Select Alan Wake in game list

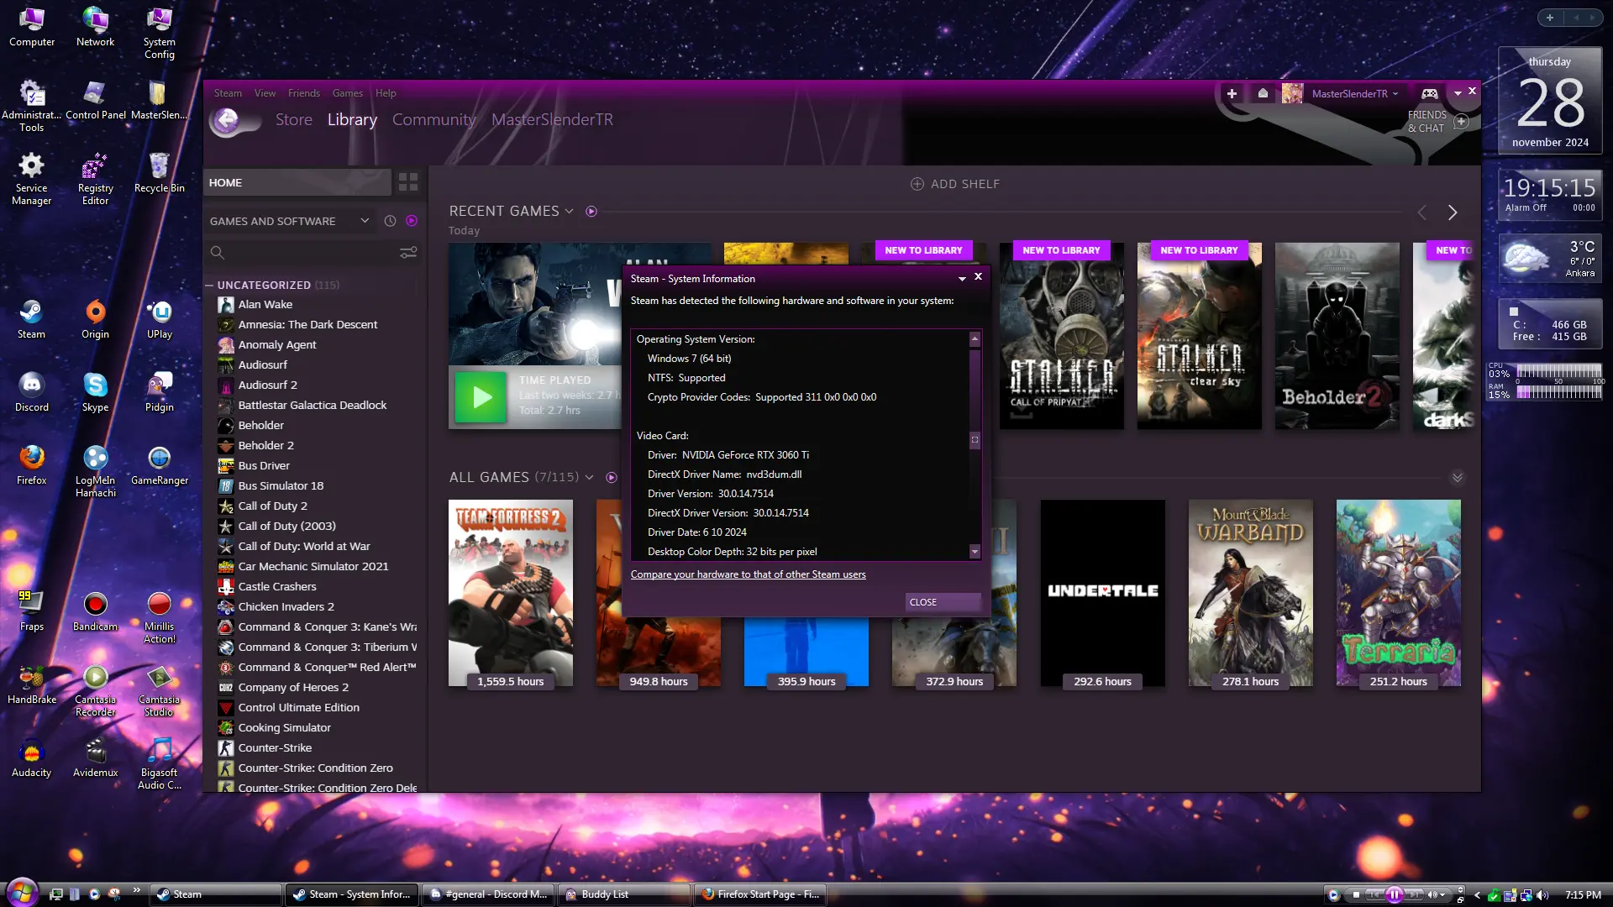(316, 304)
